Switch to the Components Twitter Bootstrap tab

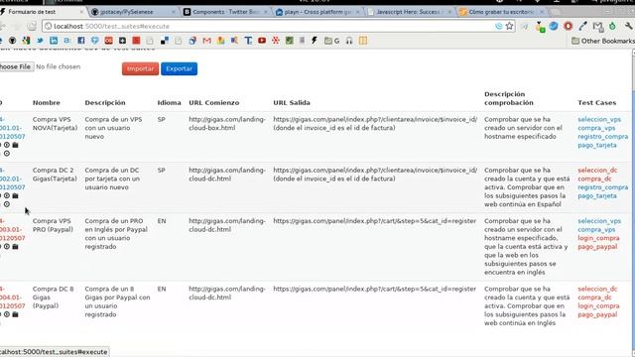click(226, 12)
